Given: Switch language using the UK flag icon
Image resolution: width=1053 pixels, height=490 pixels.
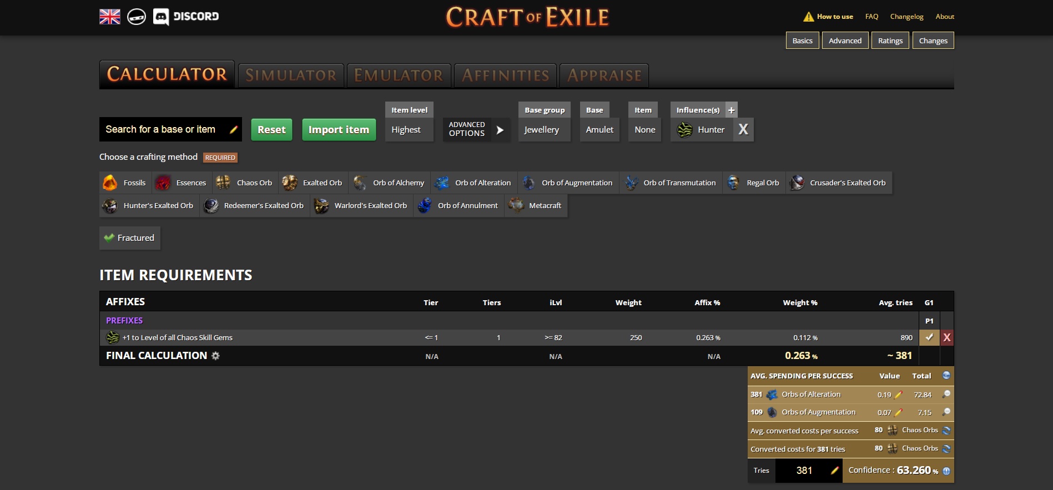Looking at the screenshot, I should coord(110,17).
